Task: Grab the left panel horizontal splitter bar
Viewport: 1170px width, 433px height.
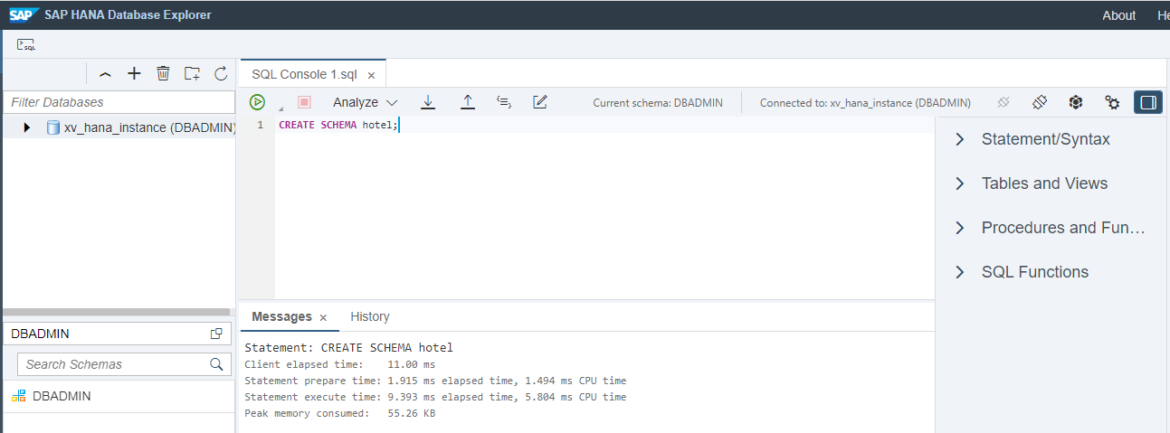Action: pos(119,312)
